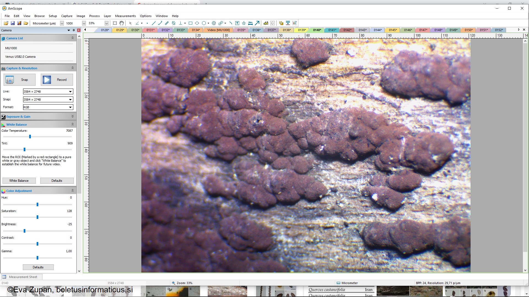Click the Saturation slider handle
Screen dimensions: 529x297
(x=37, y=217)
